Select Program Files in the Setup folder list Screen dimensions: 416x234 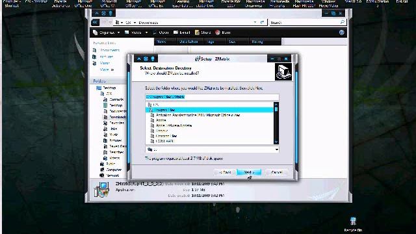coord(209,110)
